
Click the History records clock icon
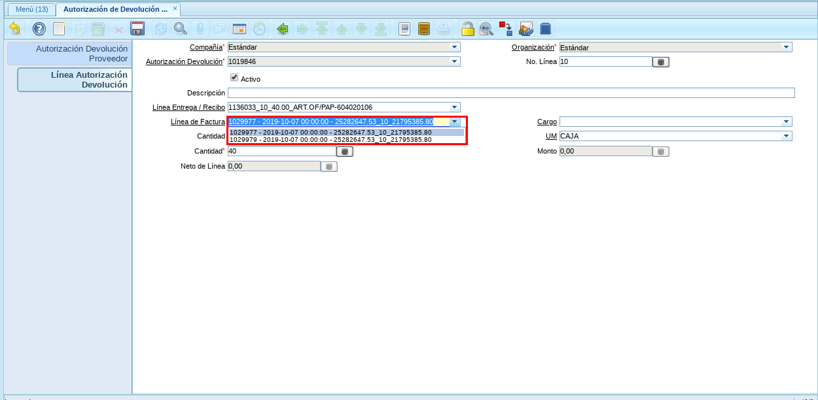tap(260, 29)
